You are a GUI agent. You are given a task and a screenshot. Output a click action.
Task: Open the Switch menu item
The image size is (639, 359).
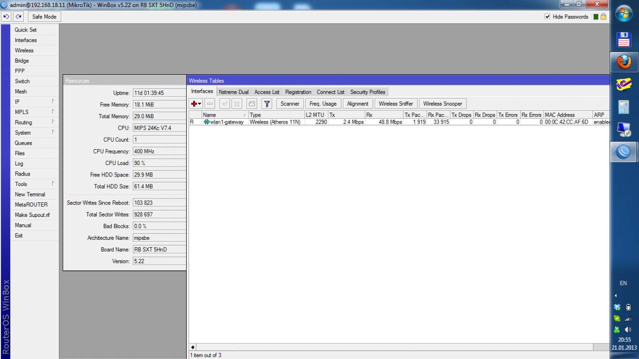[x=22, y=81]
